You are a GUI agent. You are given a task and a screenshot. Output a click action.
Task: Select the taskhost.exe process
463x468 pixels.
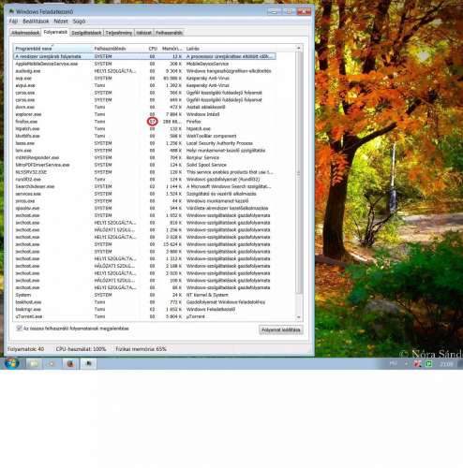point(144,302)
